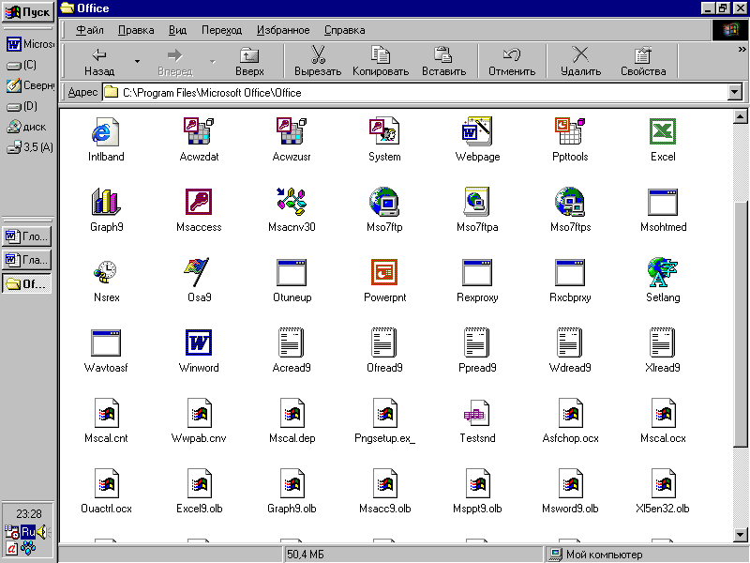Open Свойства properties from toolbar
Image resolution: width=750 pixels, height=563 pixels.
(x=643, y=61)
